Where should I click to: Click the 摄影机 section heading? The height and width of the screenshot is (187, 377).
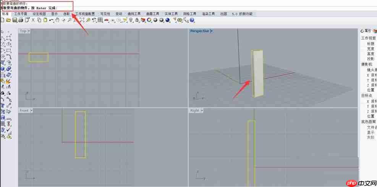[367, 64]
